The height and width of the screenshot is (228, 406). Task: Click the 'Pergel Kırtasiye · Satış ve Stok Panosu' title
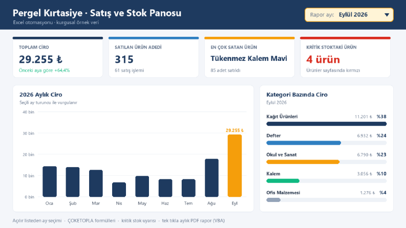pos(97,13)
